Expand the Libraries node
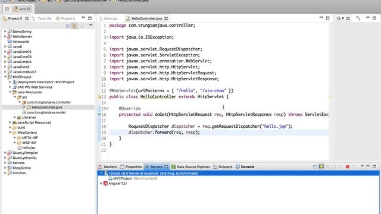Screen dimensions: 381x214 pos(15,117)
